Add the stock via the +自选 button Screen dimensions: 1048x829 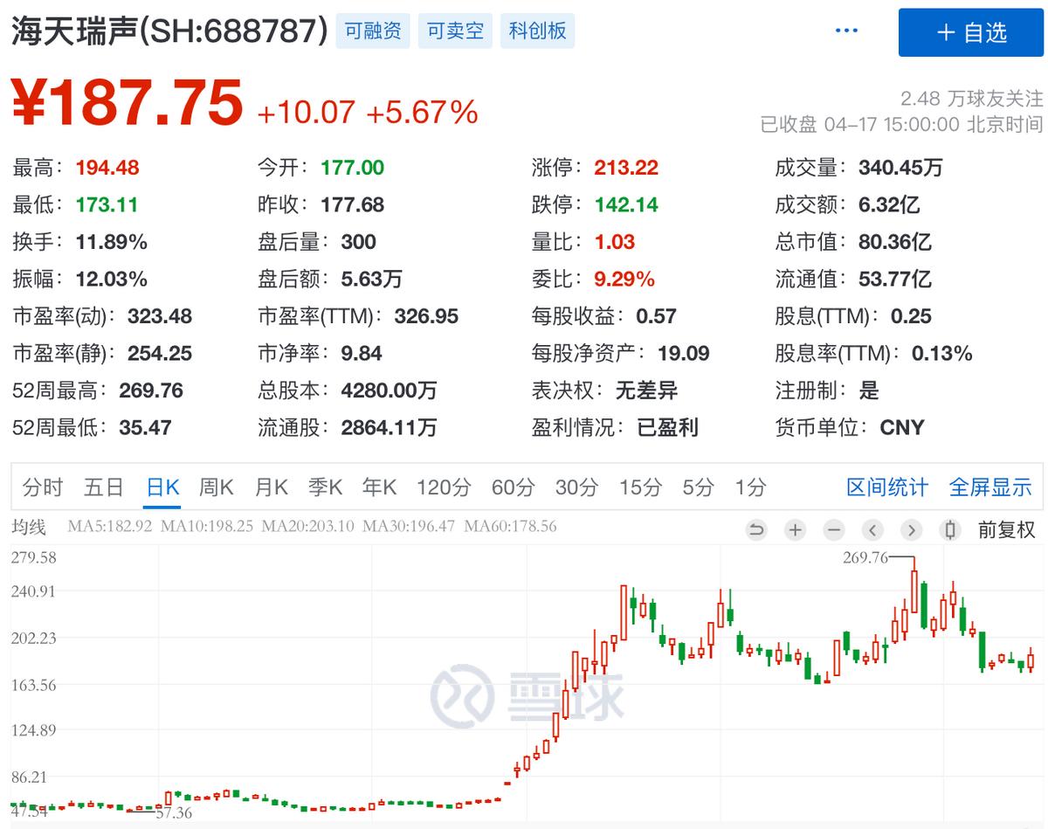pyautogui.click(x=970, y=32)
